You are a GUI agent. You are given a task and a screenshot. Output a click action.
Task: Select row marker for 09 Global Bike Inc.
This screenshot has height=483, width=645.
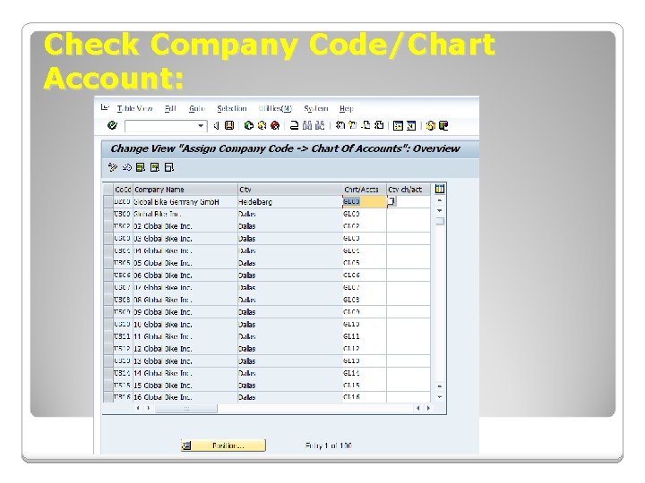pyautogui.click(x=108, y=312)
